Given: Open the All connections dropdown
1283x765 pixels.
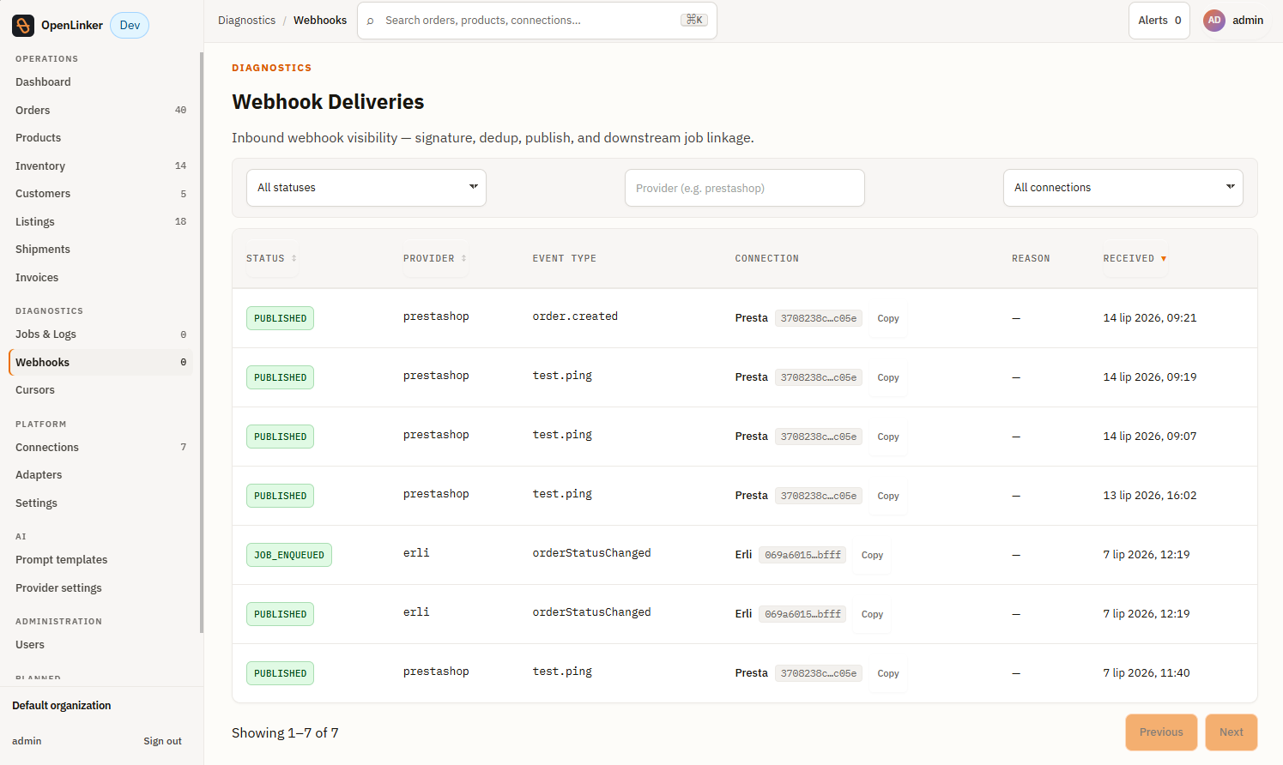Looking at the screenshot, I should (1123, 188).
